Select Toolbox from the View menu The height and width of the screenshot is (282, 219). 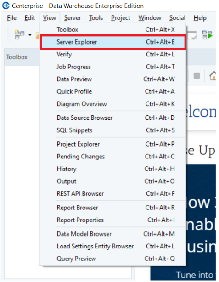click(113, 29)
